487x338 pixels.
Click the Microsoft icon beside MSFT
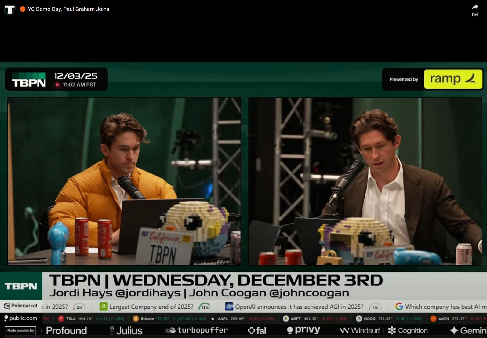click(x=285, y=318)
